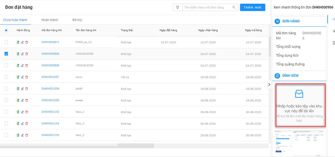Click the trash icon for order DHKH001153
Image resolution: width=335 pixels, height=157 pixels.
click(27, 112)
